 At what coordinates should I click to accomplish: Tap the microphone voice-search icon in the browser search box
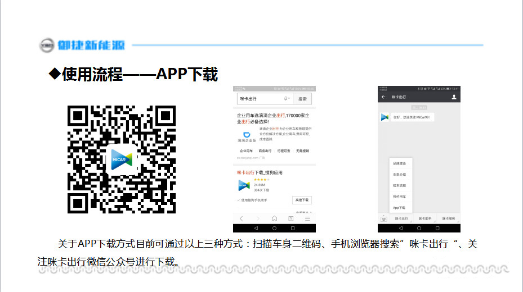point(286,99)
